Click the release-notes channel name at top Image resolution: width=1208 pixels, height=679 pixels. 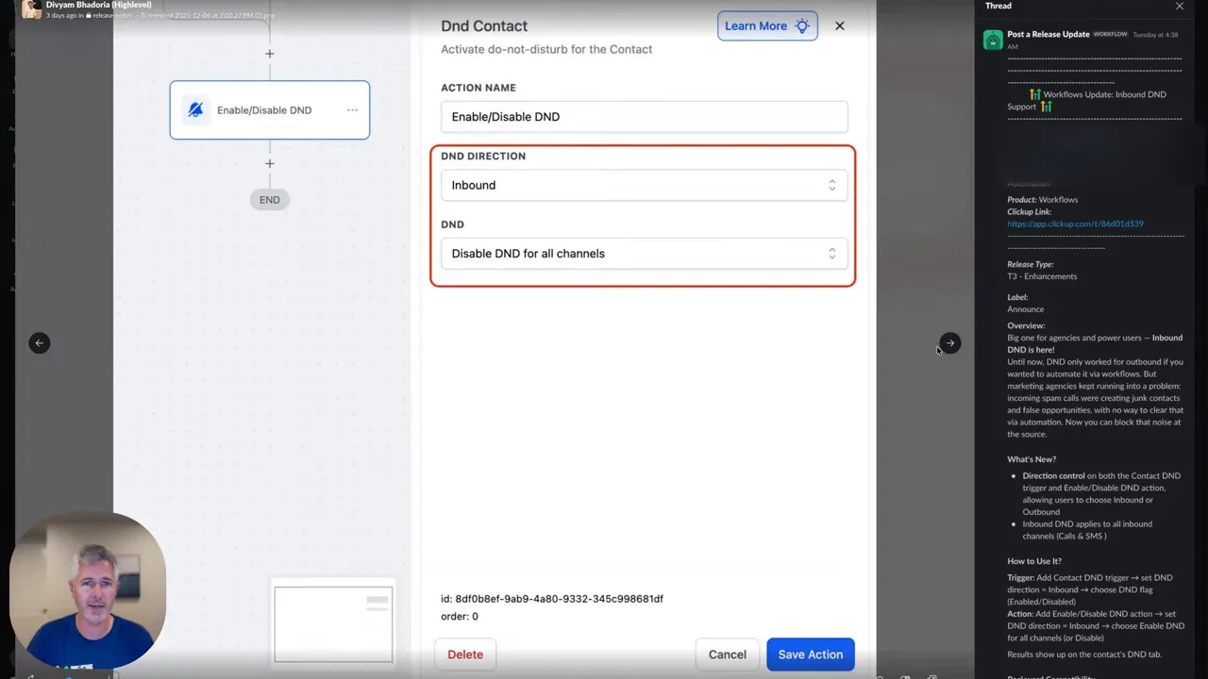[x=112, y=15]
